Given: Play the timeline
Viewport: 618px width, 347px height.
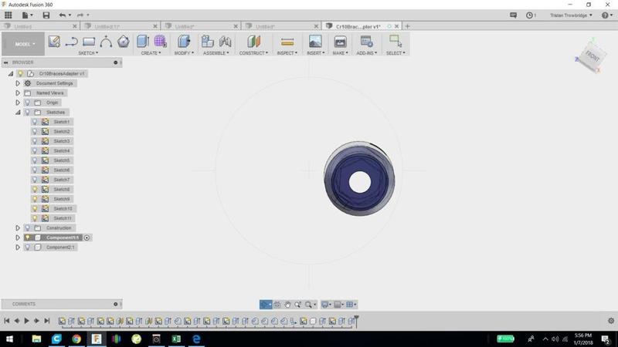Looking at the screenshot, I should click(26, 321).
